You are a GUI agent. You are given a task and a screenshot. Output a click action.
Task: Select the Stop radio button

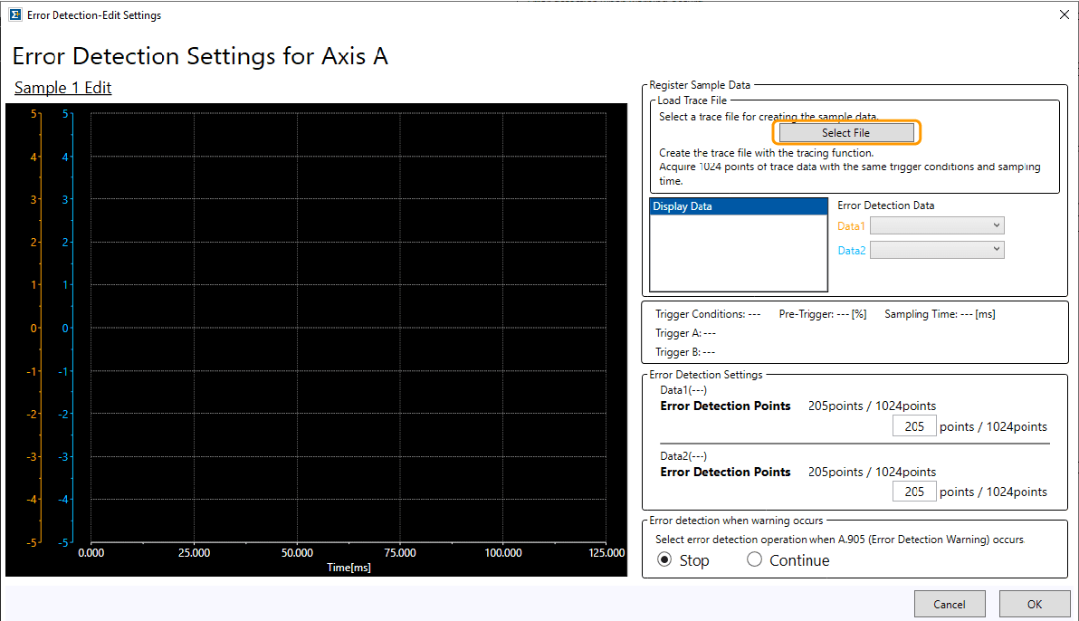(665, 560)
